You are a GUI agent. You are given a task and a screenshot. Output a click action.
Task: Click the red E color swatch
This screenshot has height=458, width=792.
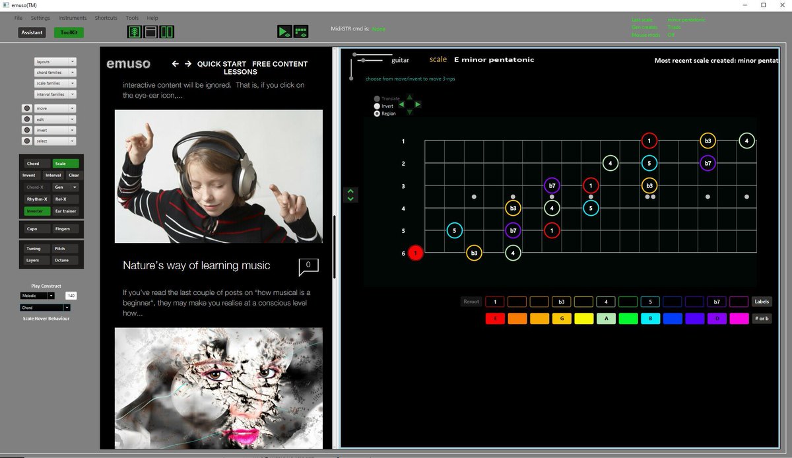[495, 319]
